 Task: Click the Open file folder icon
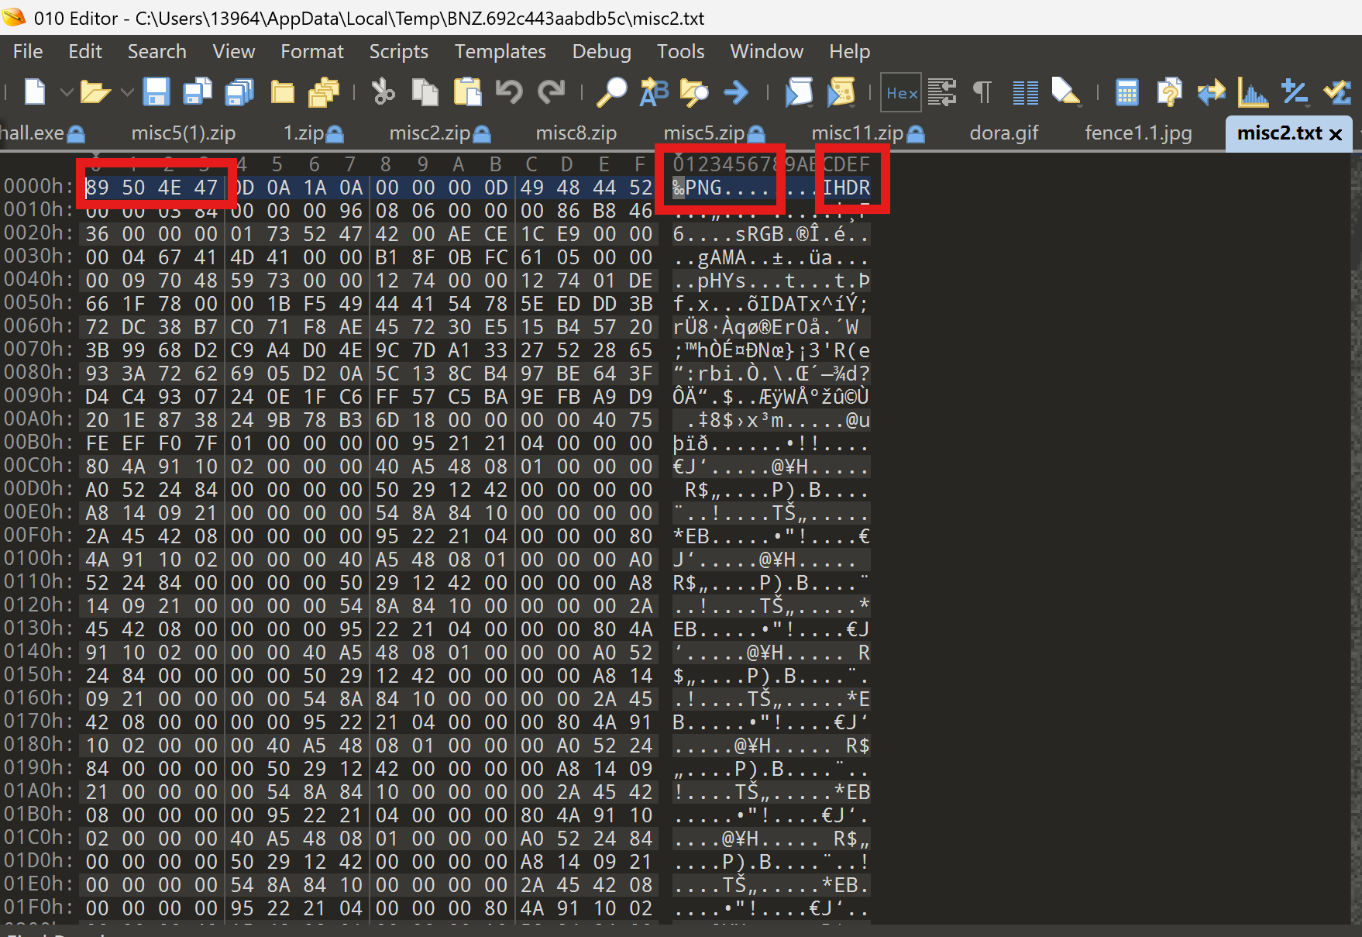pyautogui.click(x=95, y=92)
